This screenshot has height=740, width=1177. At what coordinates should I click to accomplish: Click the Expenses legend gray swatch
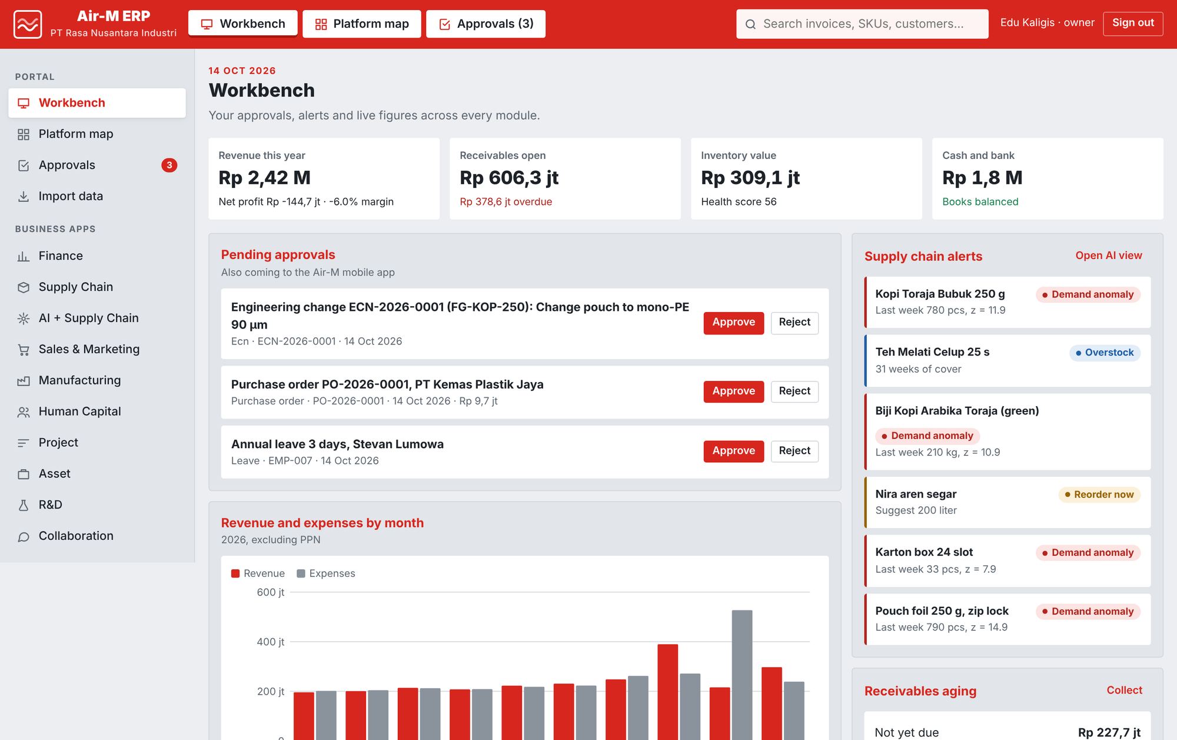tap(301, 573)
